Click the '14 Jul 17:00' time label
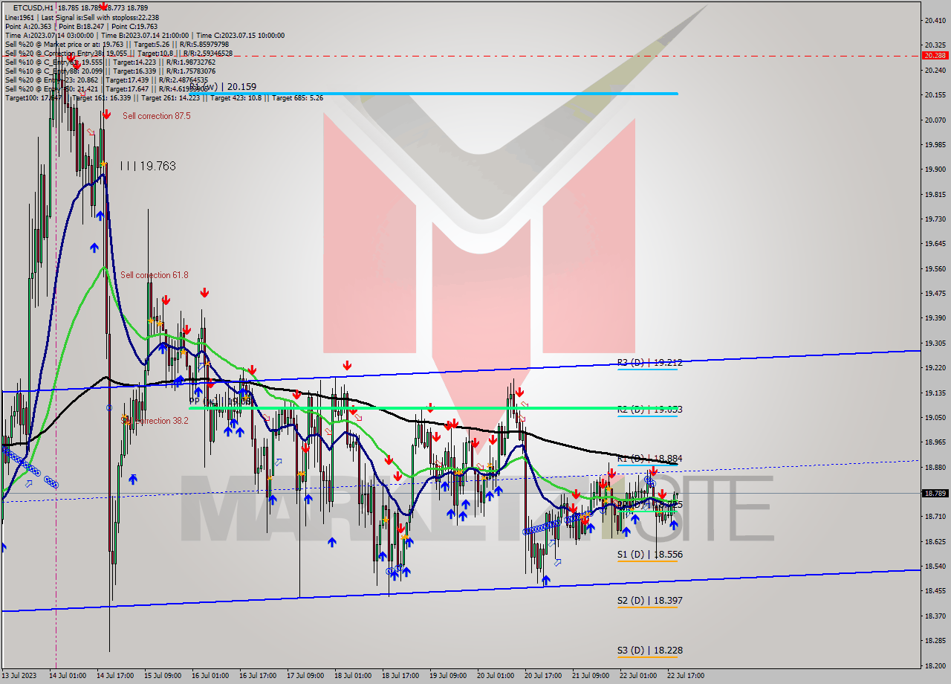This screenshot has width=951, height=684. point(114,676)
